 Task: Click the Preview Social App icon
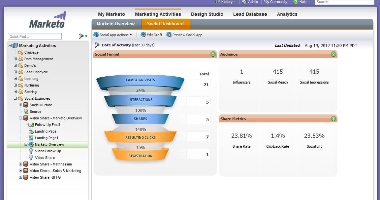coord(169,35)
